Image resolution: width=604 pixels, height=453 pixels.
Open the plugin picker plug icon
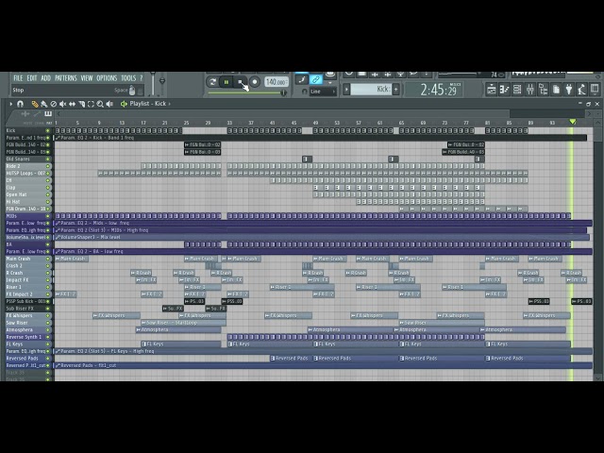tap(569, 90)
